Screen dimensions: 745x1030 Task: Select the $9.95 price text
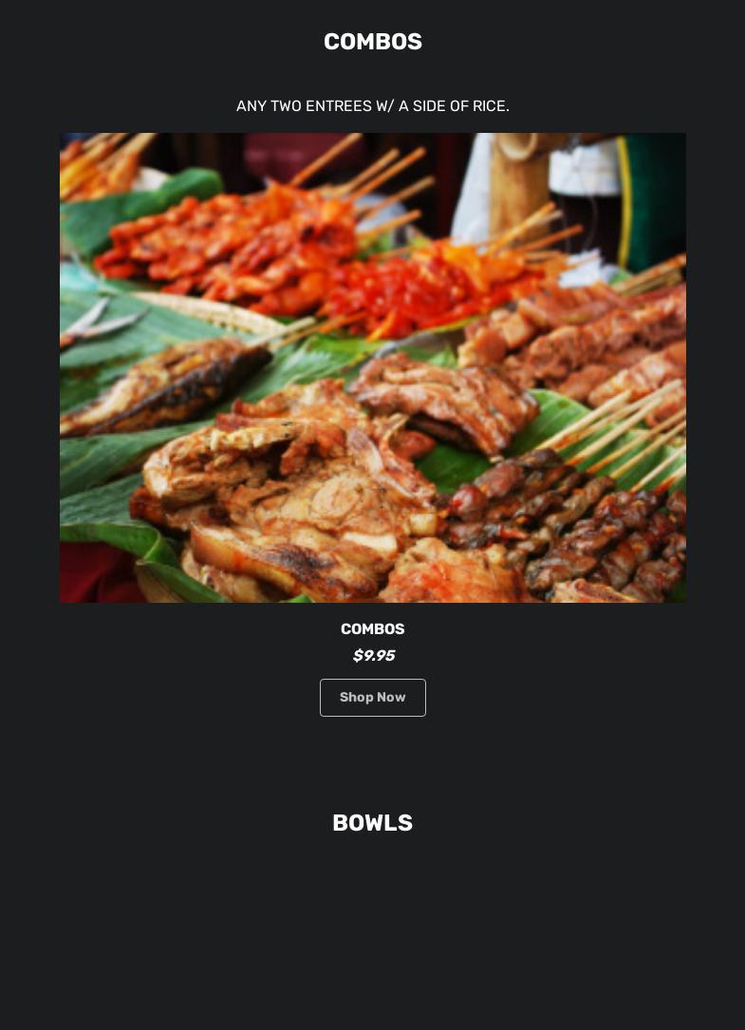(373, 656)
